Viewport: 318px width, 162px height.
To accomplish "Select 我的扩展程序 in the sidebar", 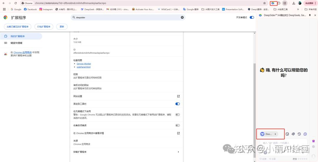I will pyautogui.click(x=21, y=36).
